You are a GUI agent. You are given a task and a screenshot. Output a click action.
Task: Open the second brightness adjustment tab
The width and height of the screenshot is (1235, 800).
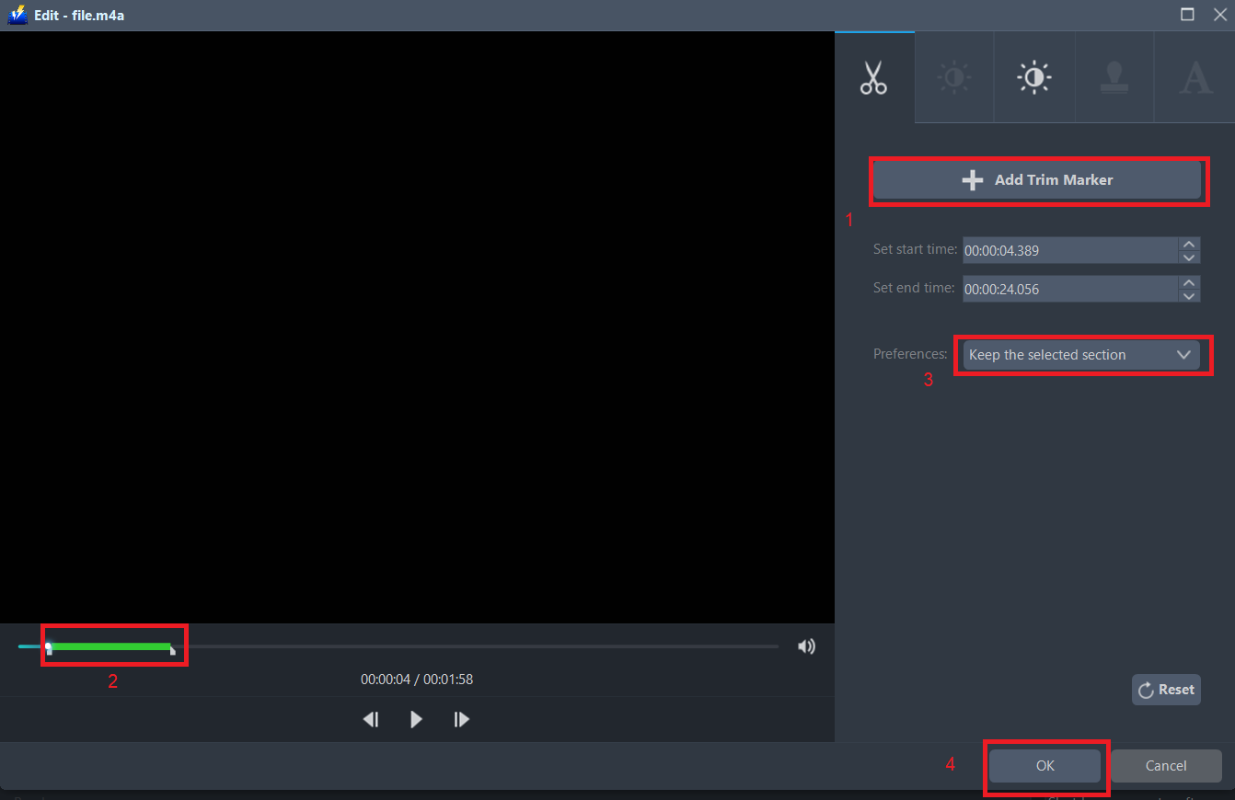point(1033,77)
